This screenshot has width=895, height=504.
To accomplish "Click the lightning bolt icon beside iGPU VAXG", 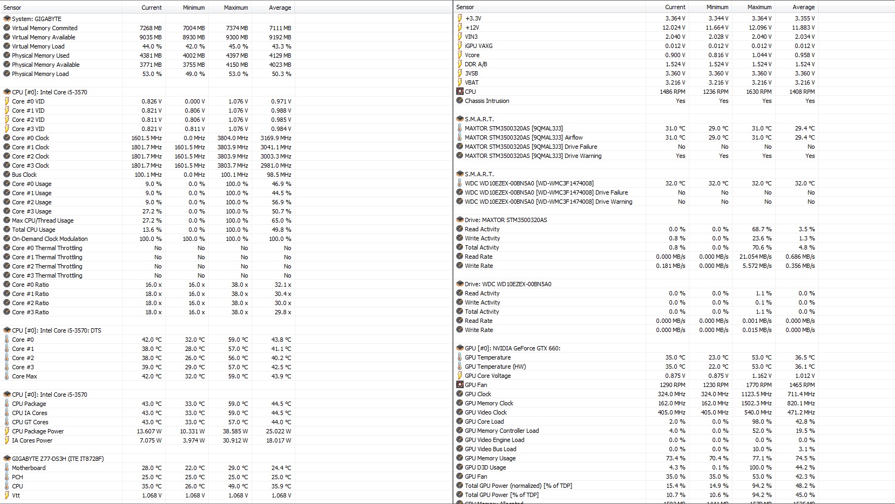I will tap(459, 46).
